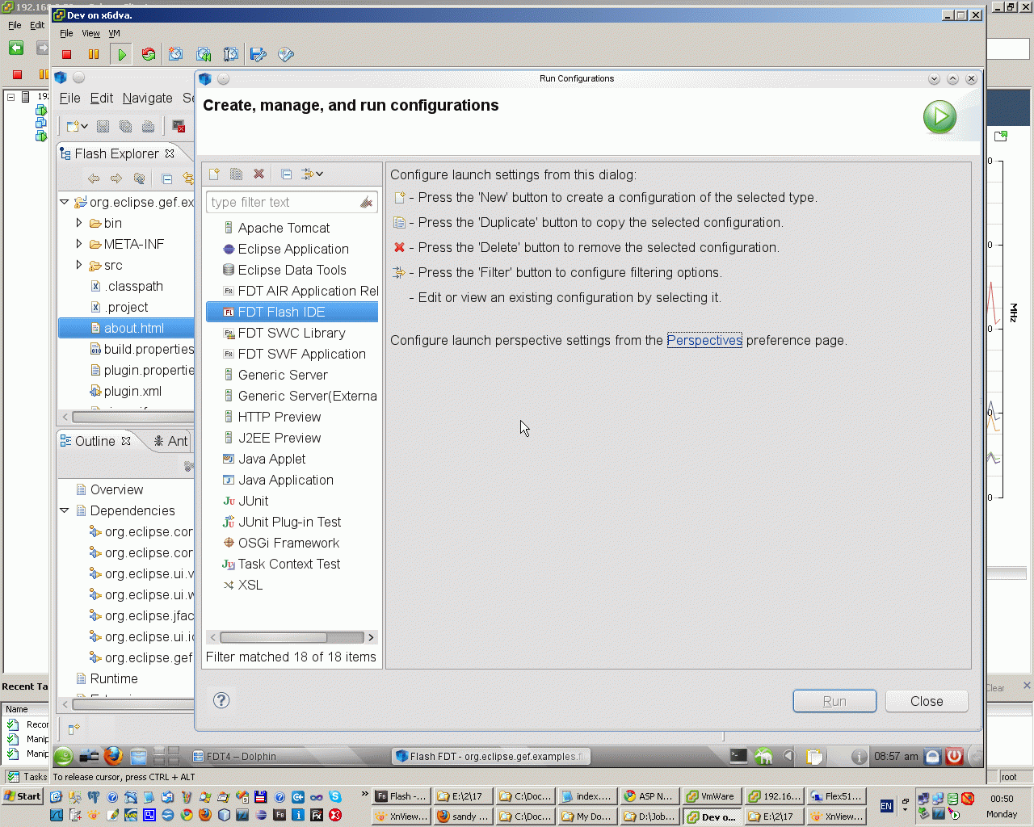The height and width of the screenshot is (827, 1034).
Task: Clear the filter text using the eraser icon
Action: 366,202
